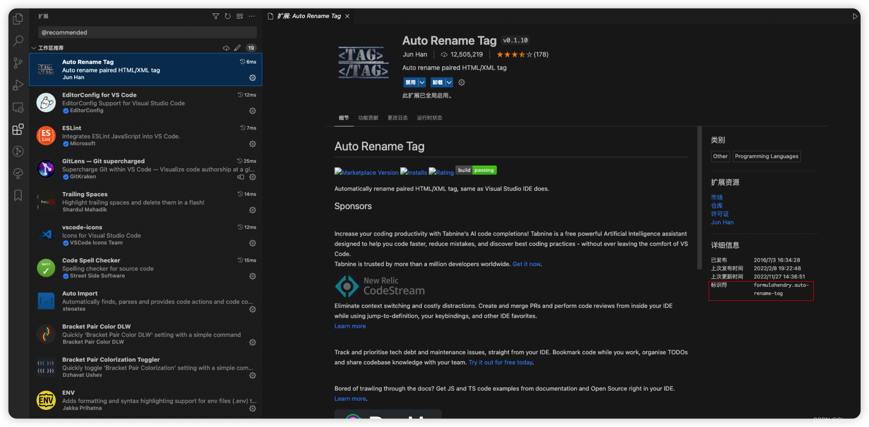The width and height of the screenshot is (869, 427).
Task: Open Source Control view in activity bar
Action: pos(18,63)
